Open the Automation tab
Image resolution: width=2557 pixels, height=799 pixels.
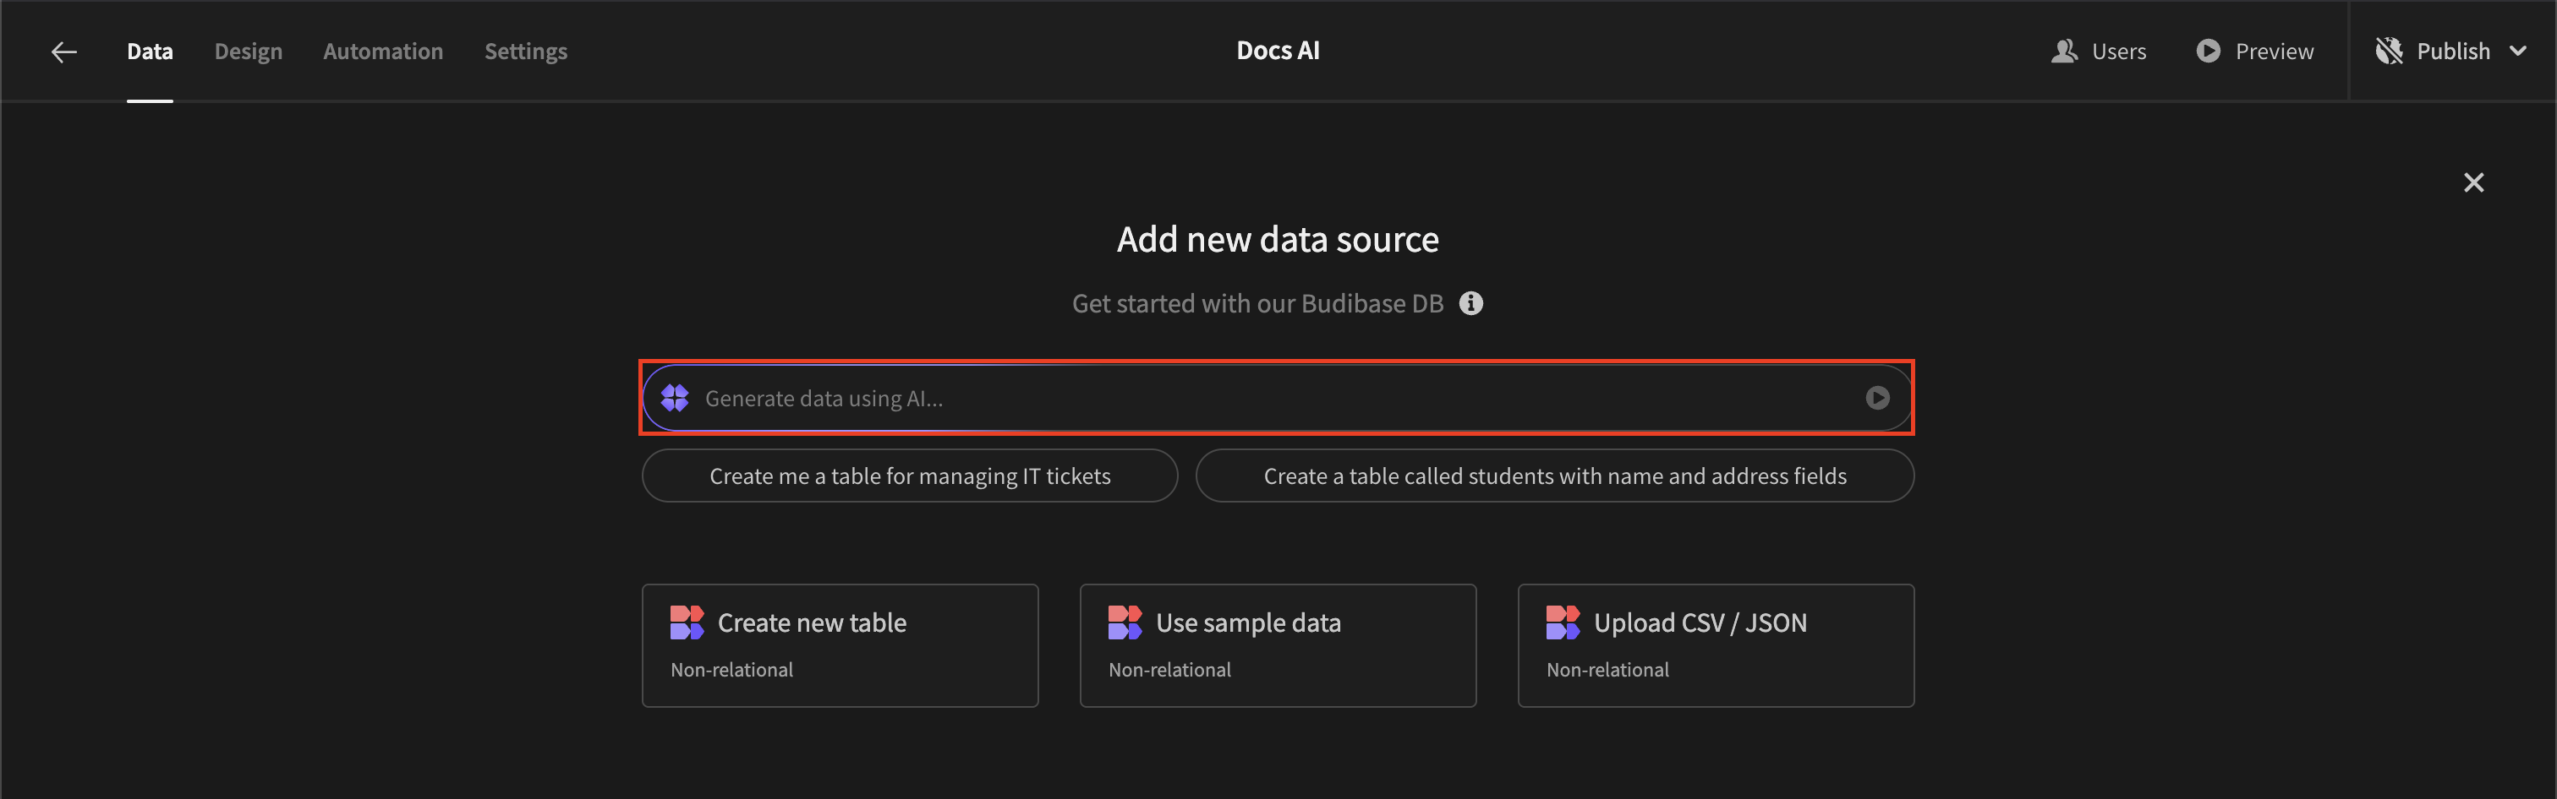point(383,52)
